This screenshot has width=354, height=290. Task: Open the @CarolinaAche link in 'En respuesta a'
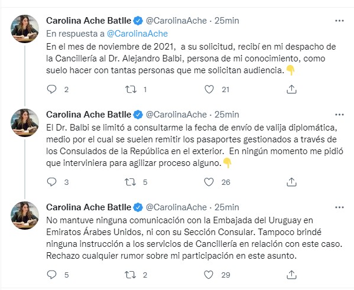(137, 34)
